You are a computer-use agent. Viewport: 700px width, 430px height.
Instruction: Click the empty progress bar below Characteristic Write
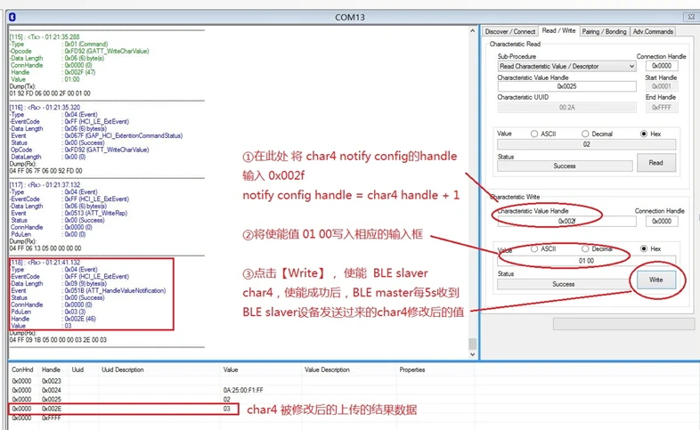tap(623, 324)
